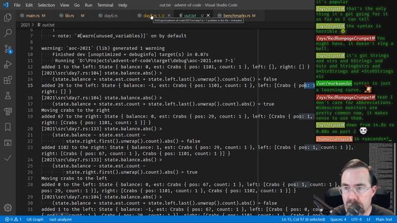This screenshot has height=223, width=397.
Task: Open the Extensions view
Action: tap(8, 80)
